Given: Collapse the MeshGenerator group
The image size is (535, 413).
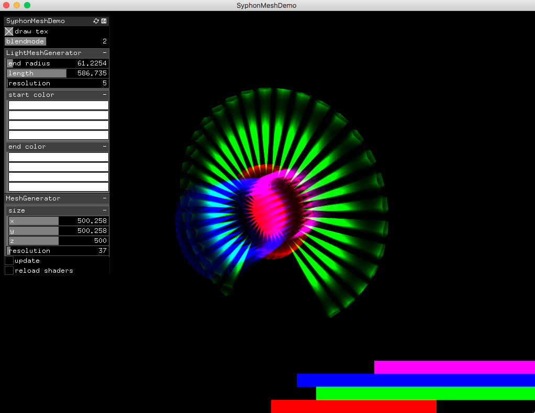Looking at the screenshot, I should pyautogui.click(x=105, y=198).
